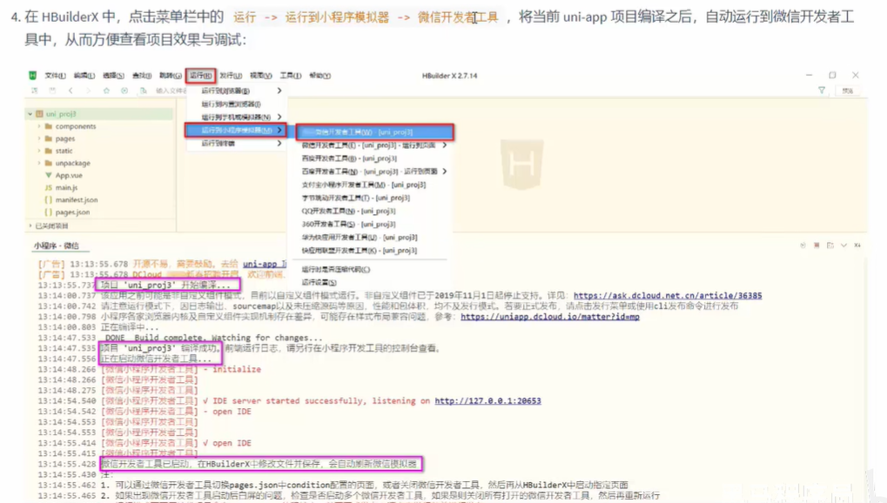Open uniapp.dcloud.io/matter?id=mp link
The height and width of the screenshot is (503, 887).
click(550, 317)
